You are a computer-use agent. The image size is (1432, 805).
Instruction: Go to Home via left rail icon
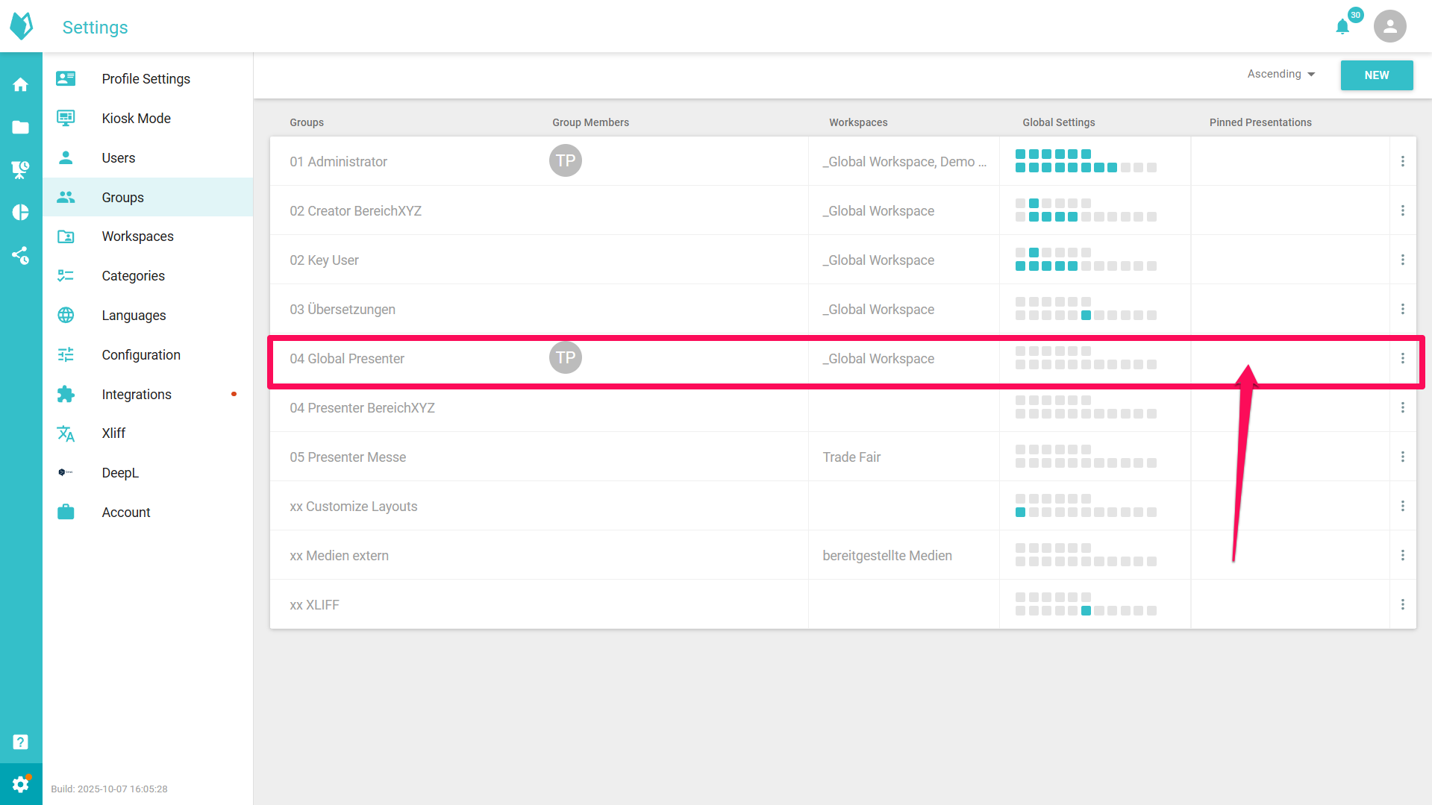point(21,85)
